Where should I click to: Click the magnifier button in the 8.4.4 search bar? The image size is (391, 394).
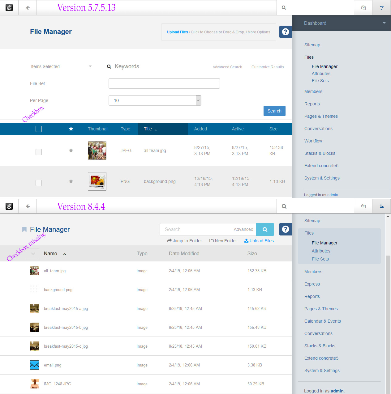[x=265, y=229]
